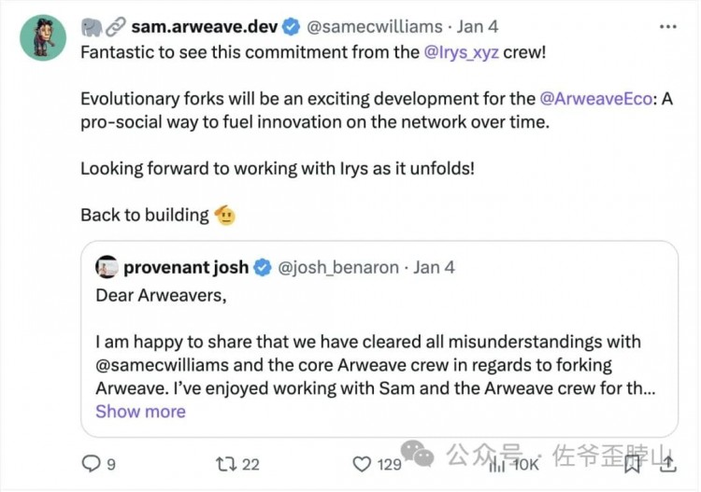The image size is (701, 492).
Task: Open the @ArweaveEco mention link
Action: pyautogui.click(x=596, y=98)
